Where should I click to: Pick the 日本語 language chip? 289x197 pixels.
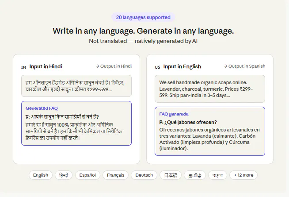tap(171, 175)
